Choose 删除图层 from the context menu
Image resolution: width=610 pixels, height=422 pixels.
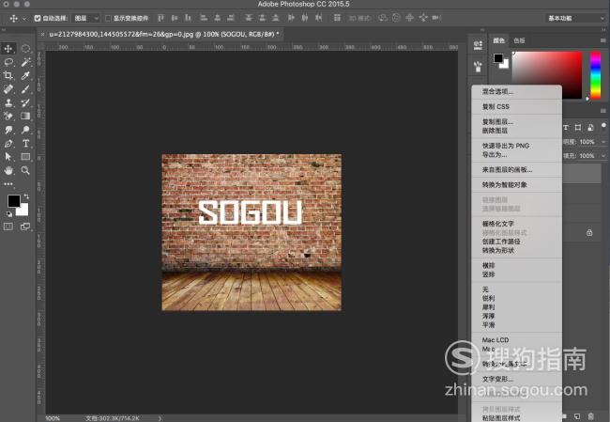point(517,131)
